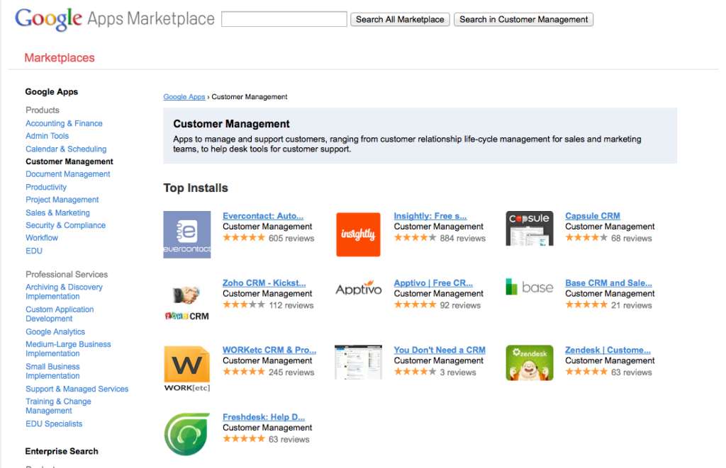The height and width of the screenshot is (468, 726).
Task: Open the Insightly orange logo icon
Action: click(x=358, y=234)
